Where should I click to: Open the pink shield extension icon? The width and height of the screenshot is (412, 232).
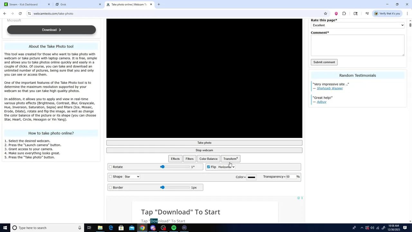336,14
